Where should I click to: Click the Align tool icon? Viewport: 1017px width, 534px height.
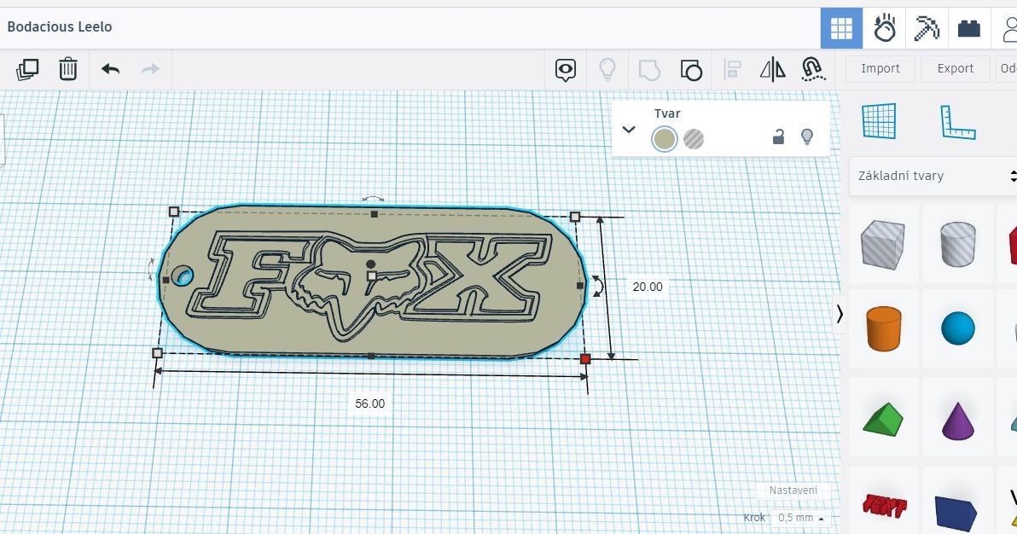(x=733, y=69)
